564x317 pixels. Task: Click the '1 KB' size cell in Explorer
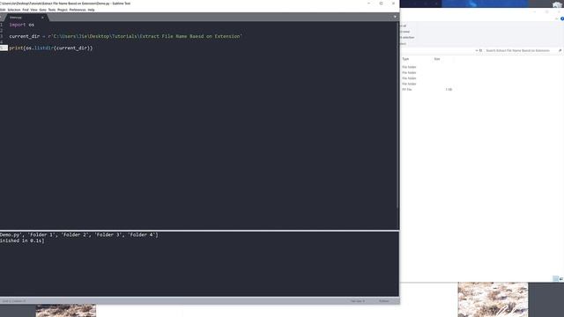pos(449,90)
